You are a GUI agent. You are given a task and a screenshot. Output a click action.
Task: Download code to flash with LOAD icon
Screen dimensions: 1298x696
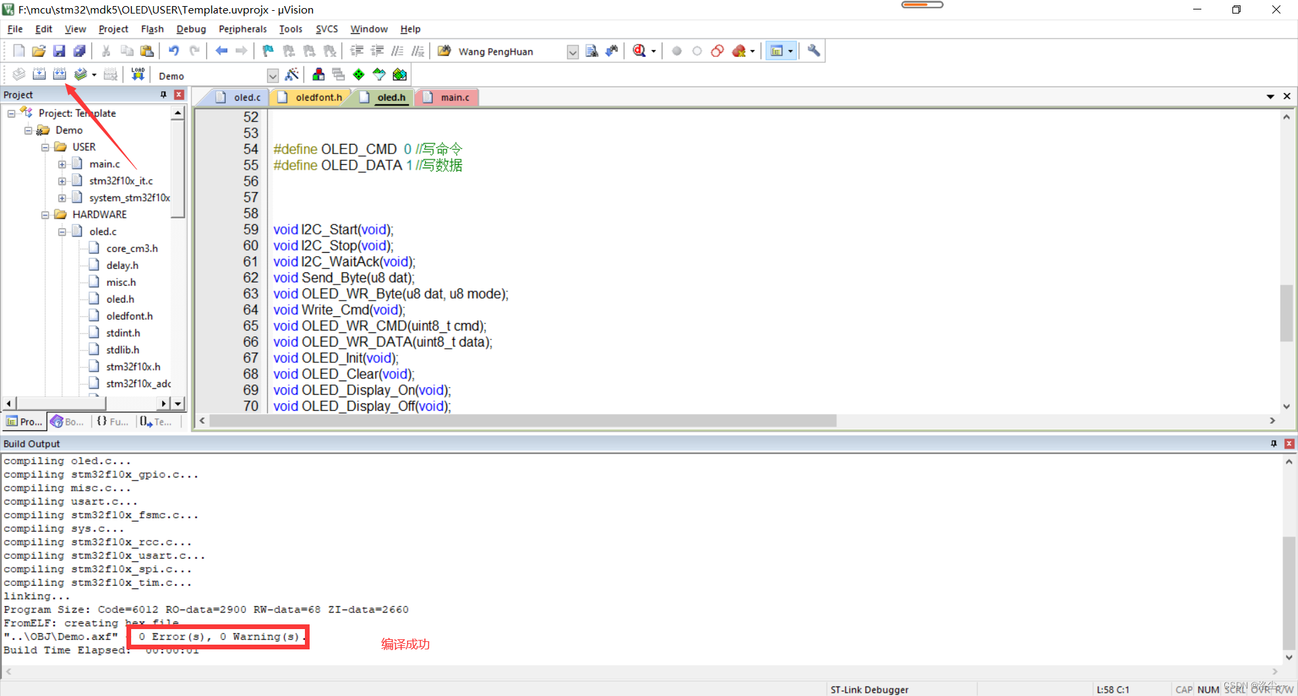coord(137,74)
